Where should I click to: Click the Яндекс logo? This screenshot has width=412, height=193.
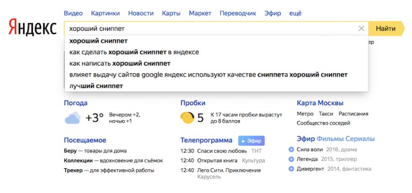point(32,27)
